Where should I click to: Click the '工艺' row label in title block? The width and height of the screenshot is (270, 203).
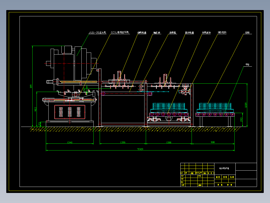(183, 185)
